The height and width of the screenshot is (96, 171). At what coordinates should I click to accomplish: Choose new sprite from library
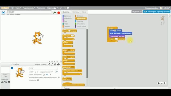[x=49, y=64]
